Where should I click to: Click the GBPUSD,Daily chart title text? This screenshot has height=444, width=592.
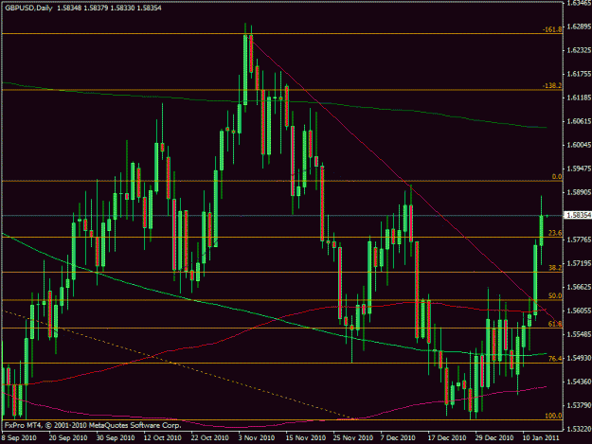(28, 8)
